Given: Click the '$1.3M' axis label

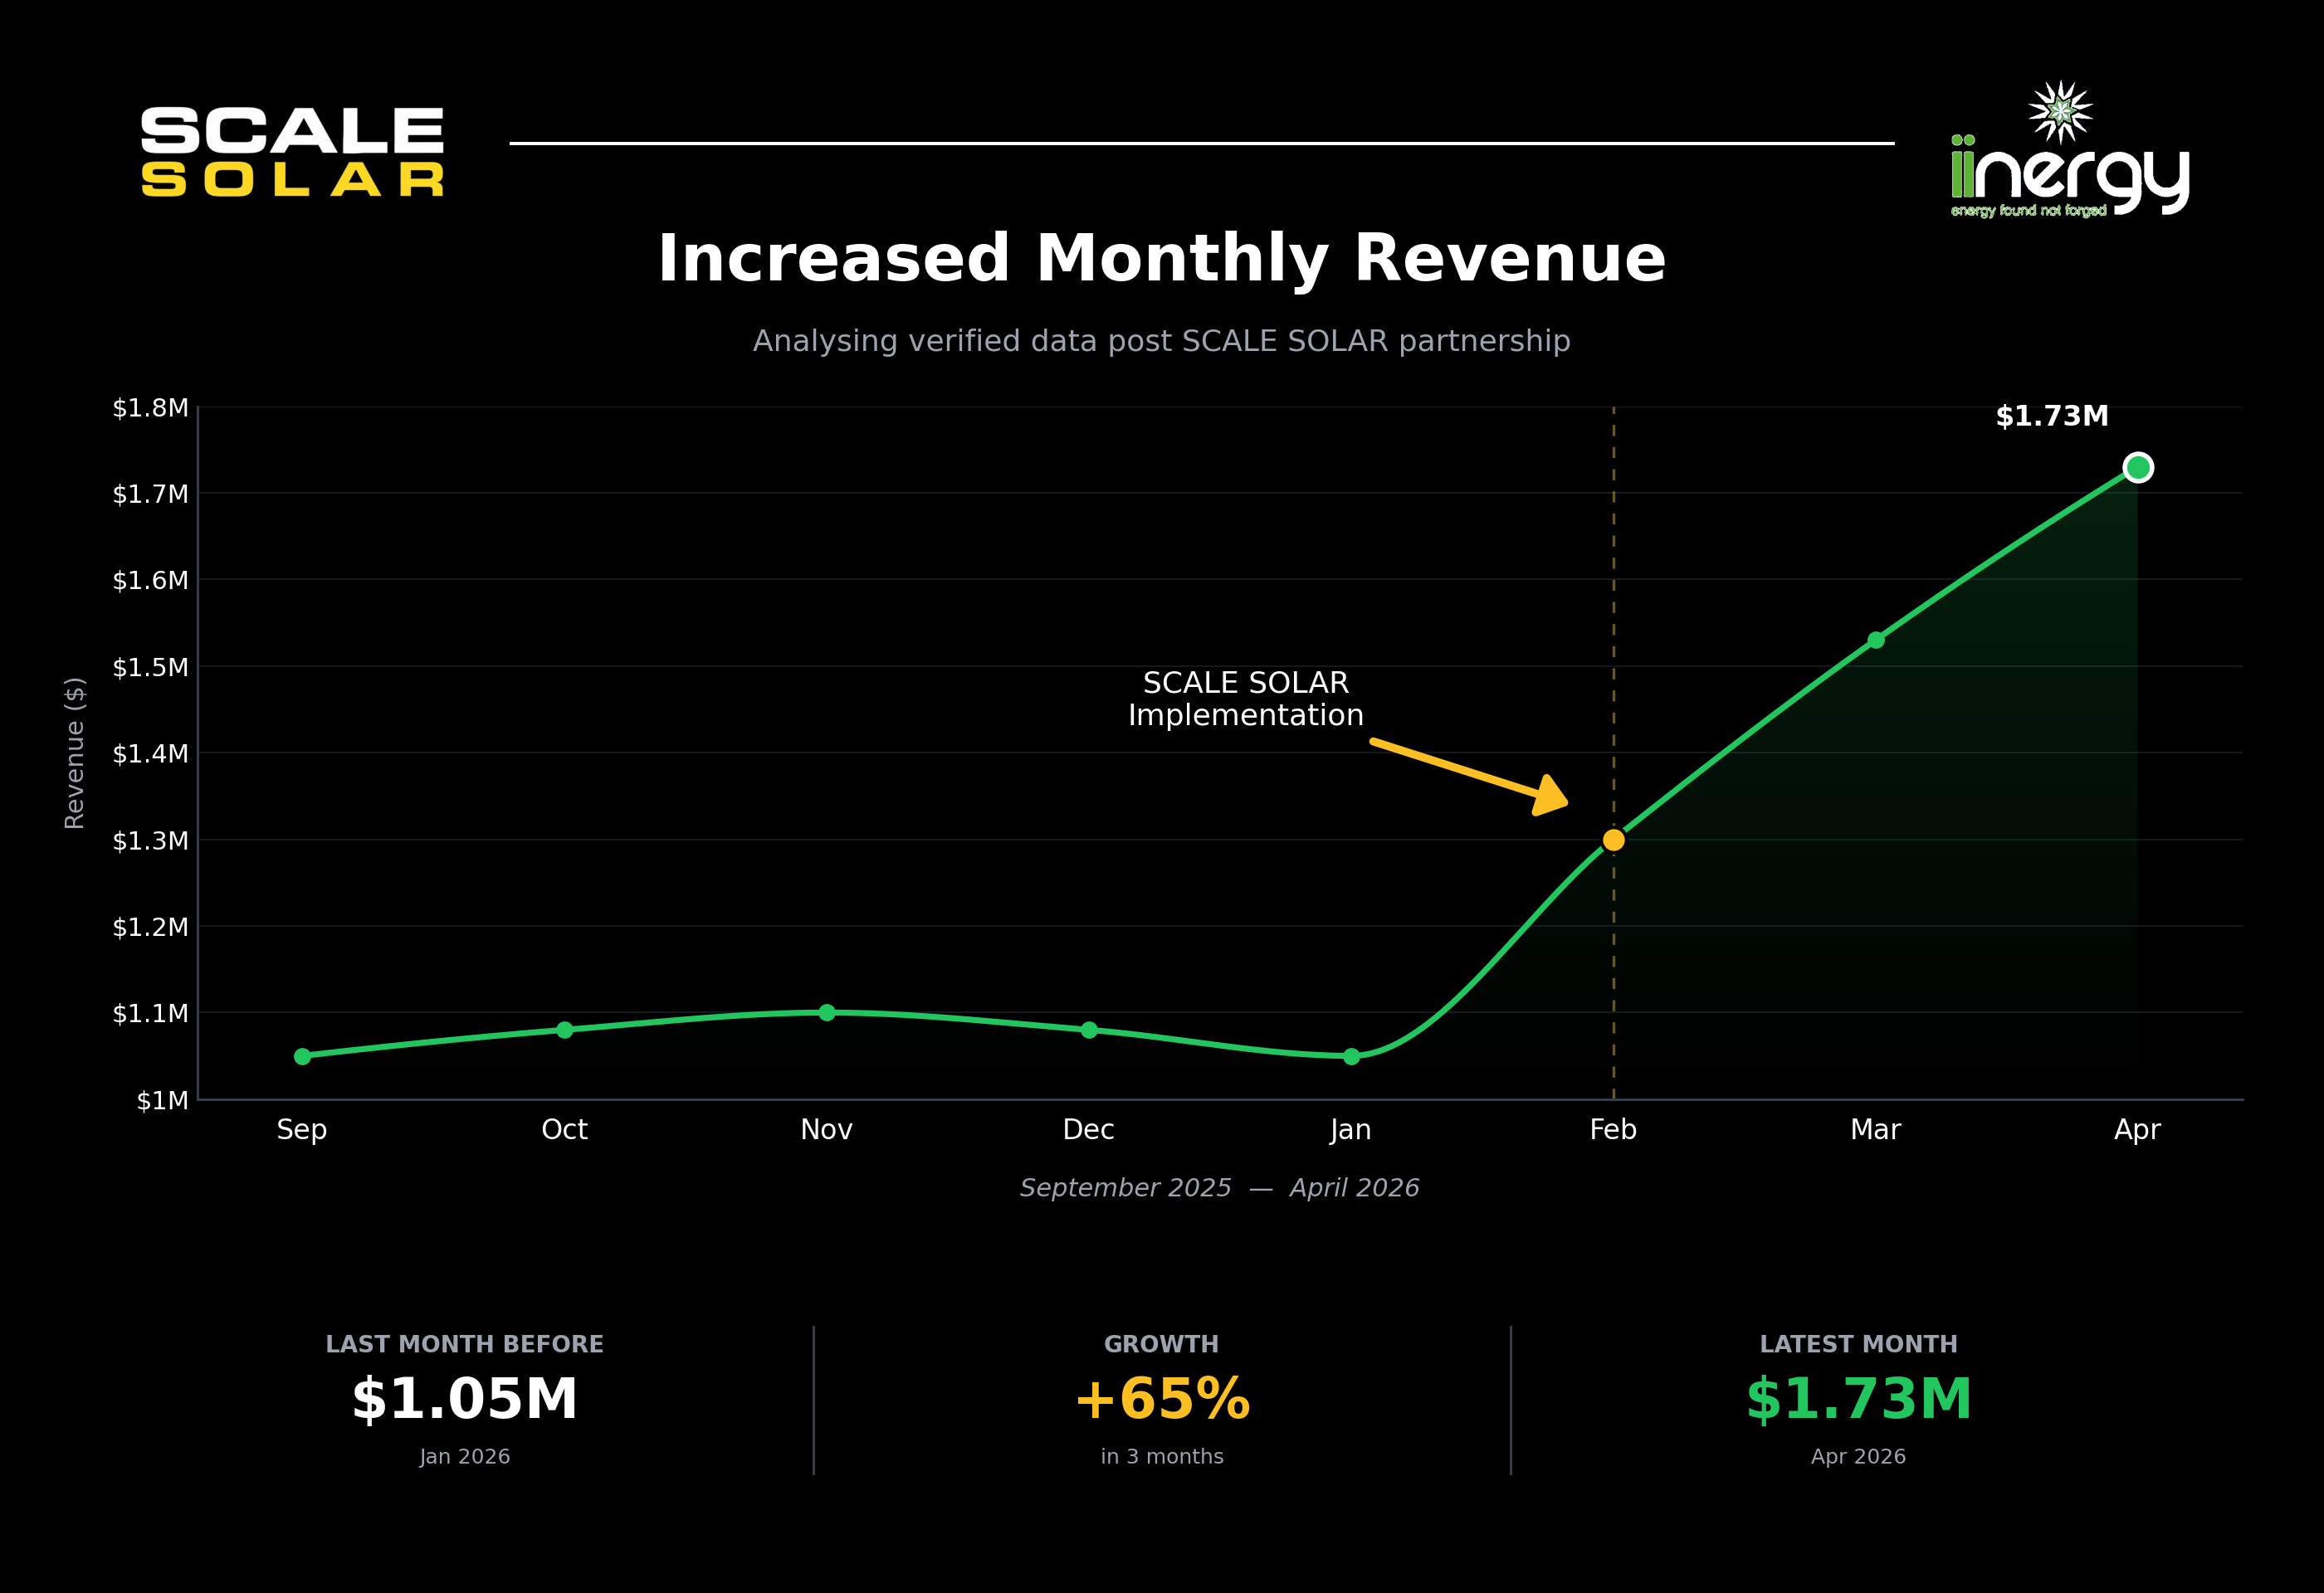Looking at the screenshot, I should (x=150, y=840).
